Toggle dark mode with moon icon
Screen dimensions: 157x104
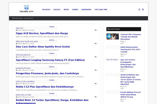pyautogui.click(x=139, y=9)
